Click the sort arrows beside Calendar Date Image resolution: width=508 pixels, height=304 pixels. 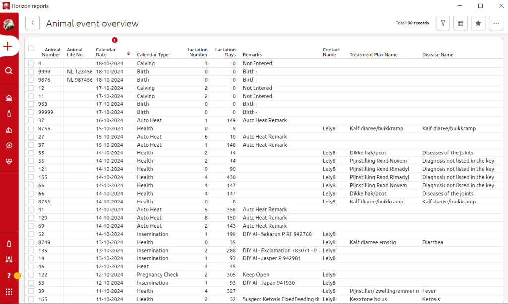pyautogui.click(x=128, y=53)
